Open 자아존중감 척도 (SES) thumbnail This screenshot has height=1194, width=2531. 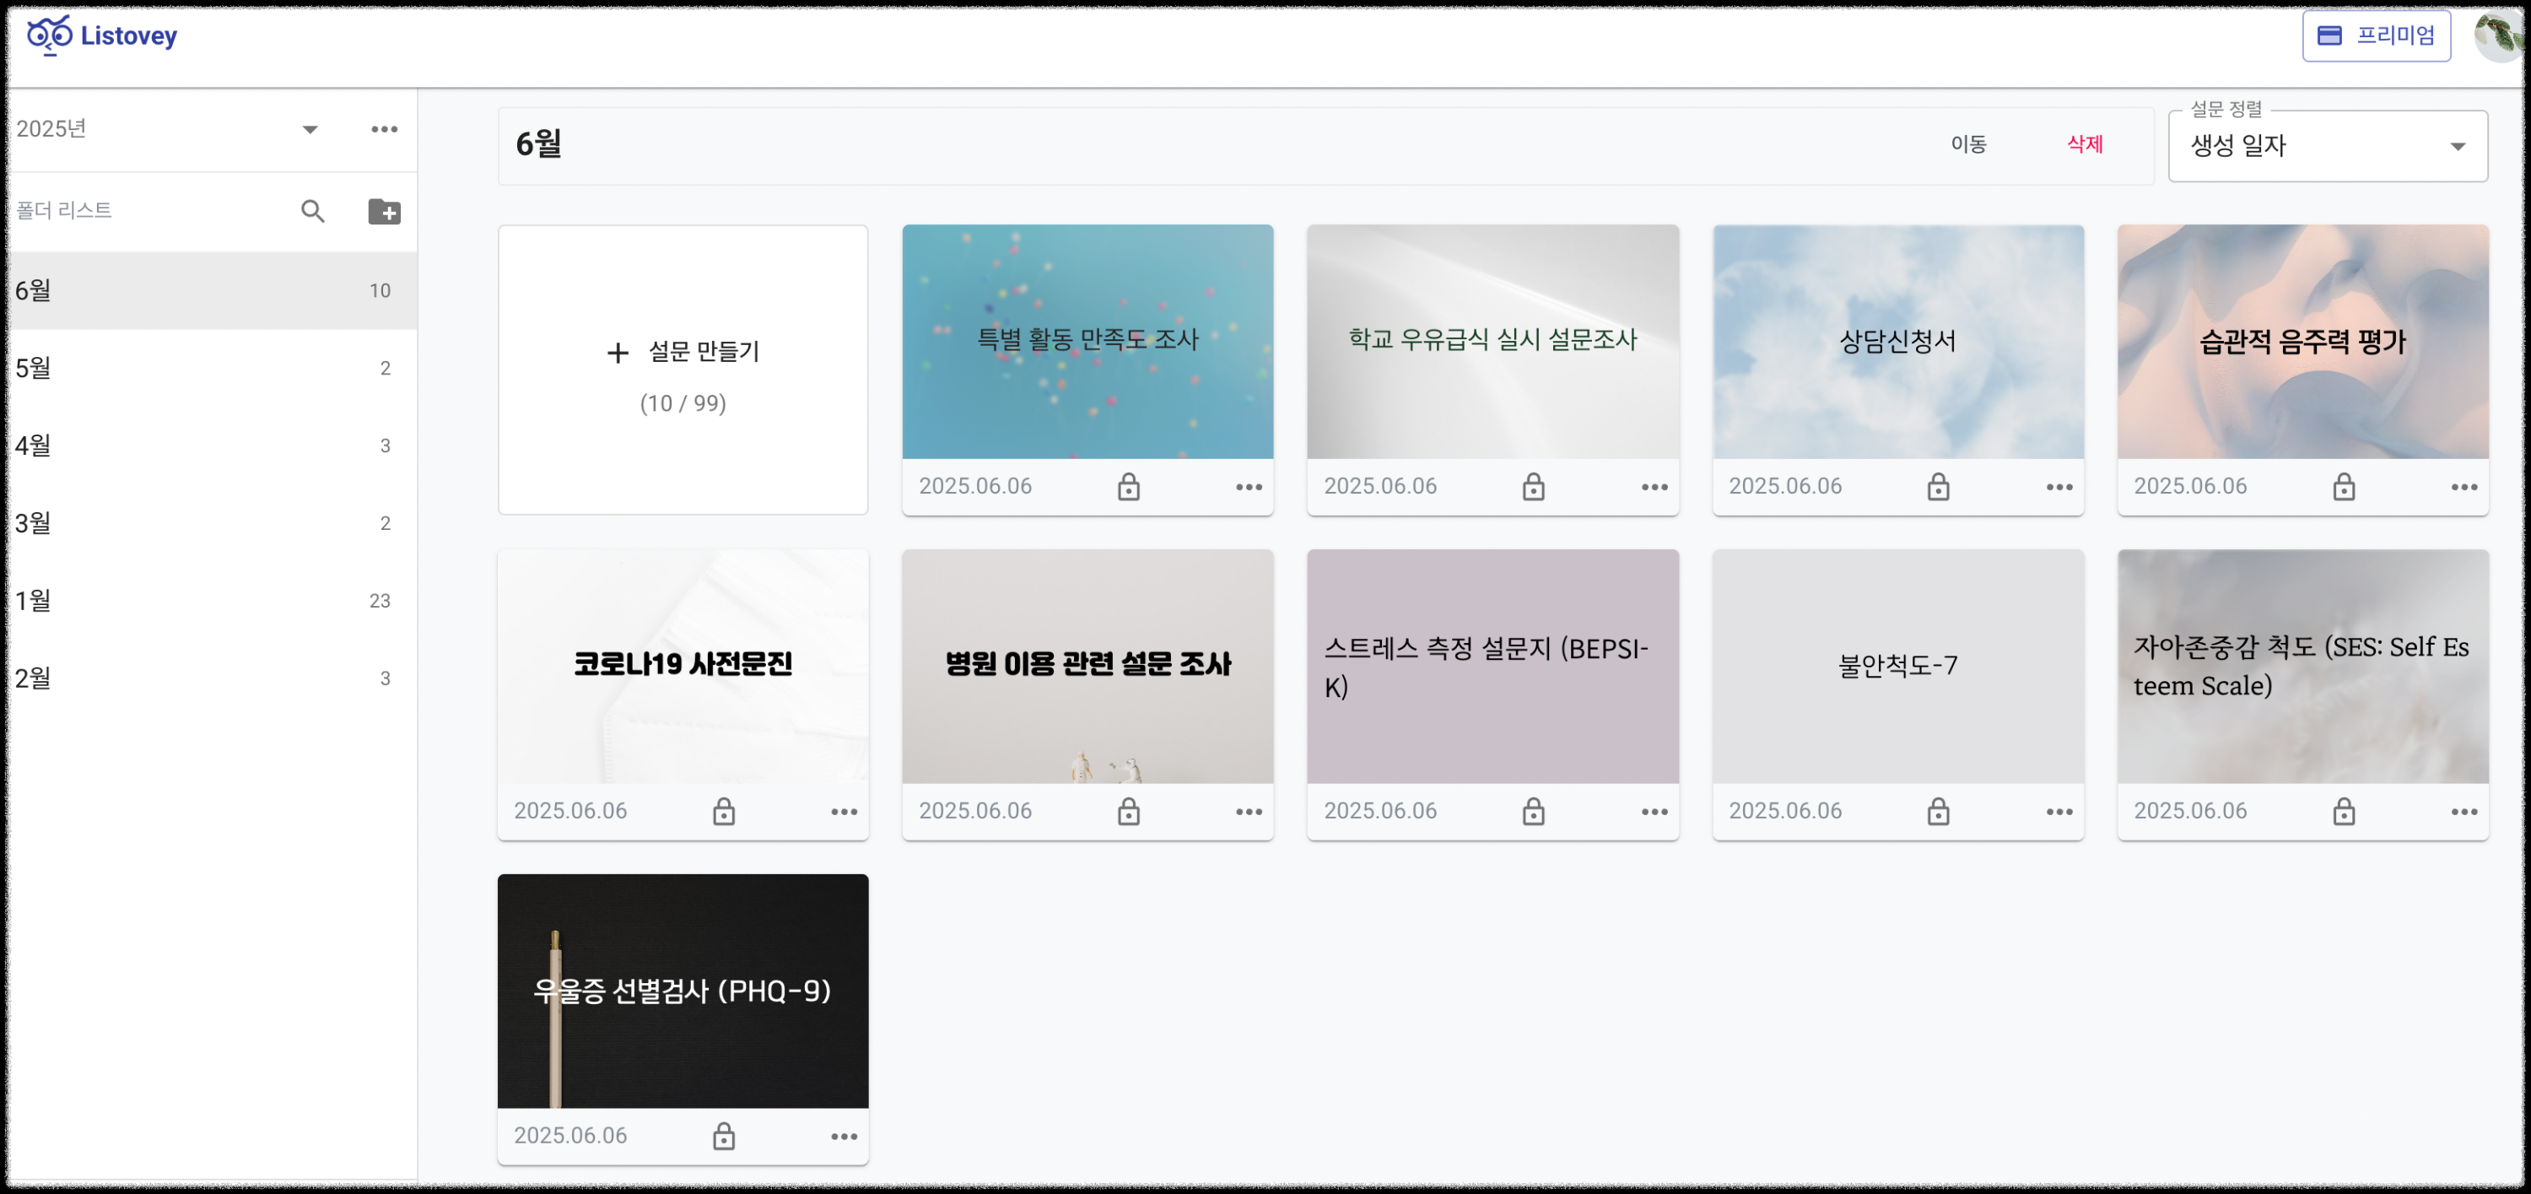[2303, 667]
